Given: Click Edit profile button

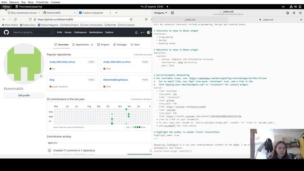Looking at the screenshot, I should coord(24,95).
